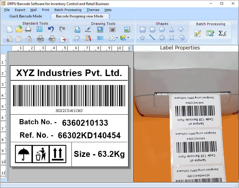The height and width of the screenshot is (188, 239).
Task: Click the Export document icon with red arrow
Action: point(63,39)
